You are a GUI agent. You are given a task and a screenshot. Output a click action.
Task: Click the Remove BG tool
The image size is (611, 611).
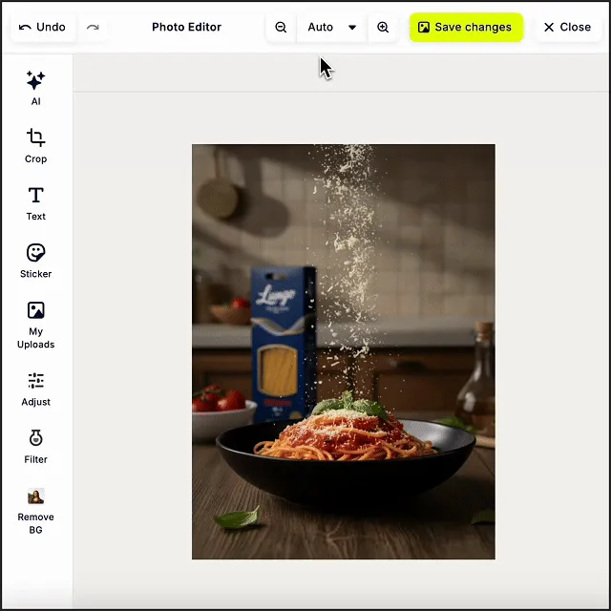(35, 509)
